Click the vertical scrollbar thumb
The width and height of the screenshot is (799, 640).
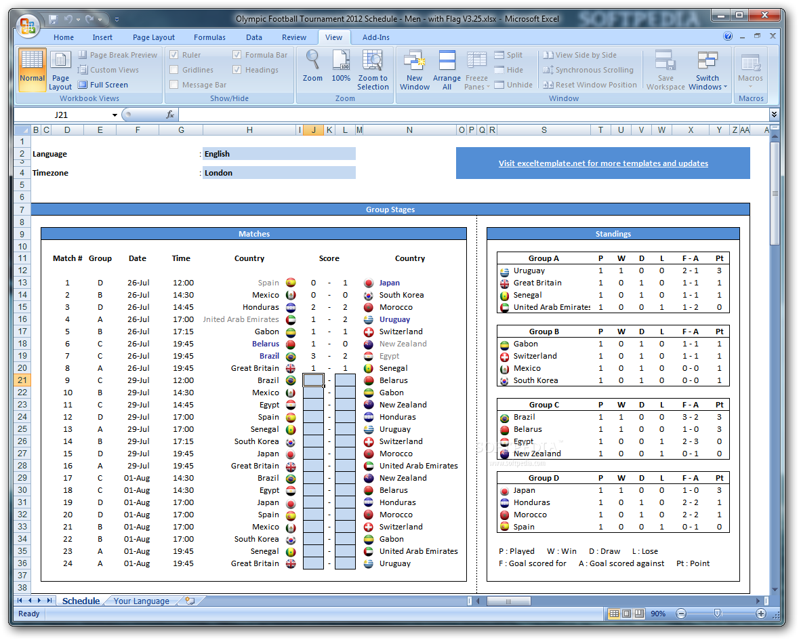(x=775, y=193)
